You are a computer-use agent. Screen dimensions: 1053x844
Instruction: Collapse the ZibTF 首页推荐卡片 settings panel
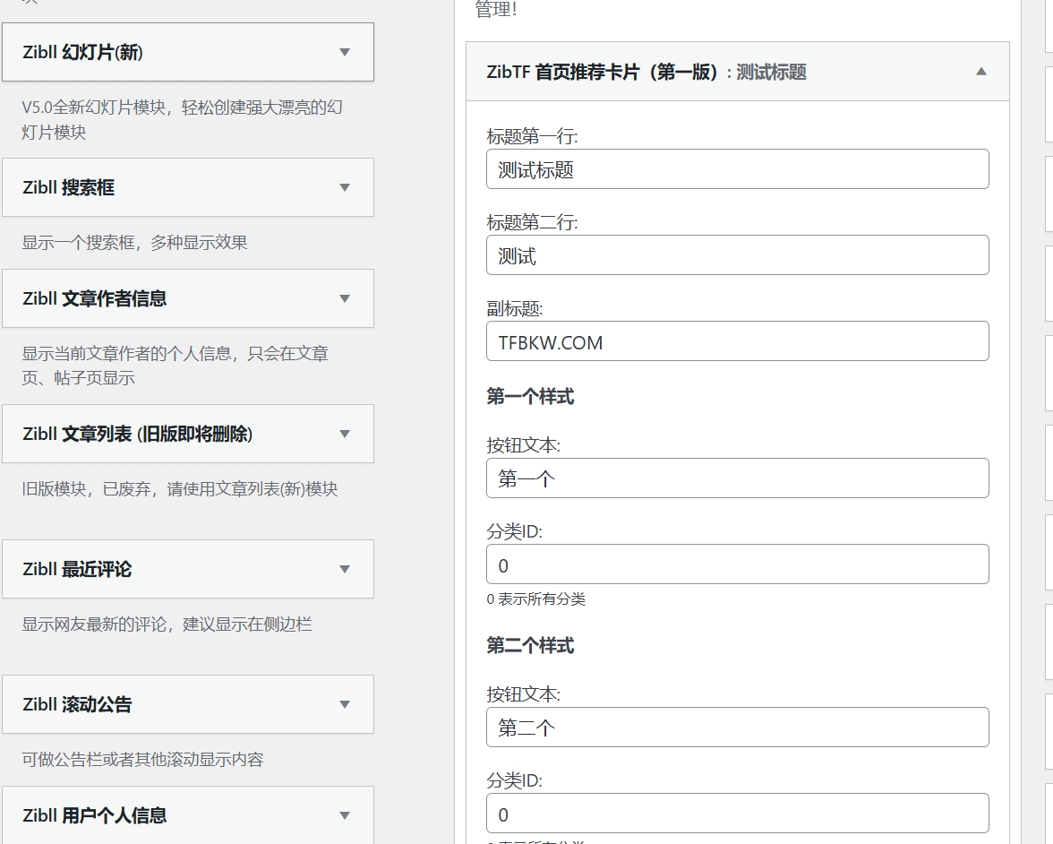click(x=981, y=72)
